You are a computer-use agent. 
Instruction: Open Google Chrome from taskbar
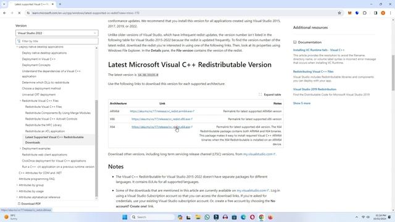261,217
